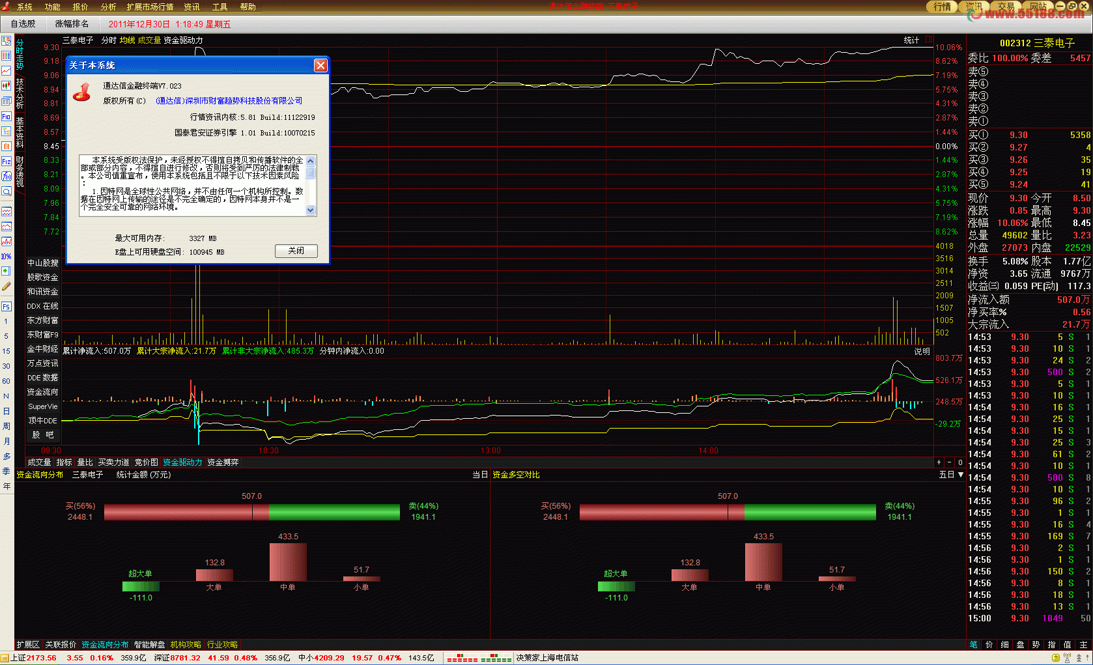Open the 通达信 company copyright link
Image resolution: width=1093 pixels, height=665 pixels.
coord(229,101)
